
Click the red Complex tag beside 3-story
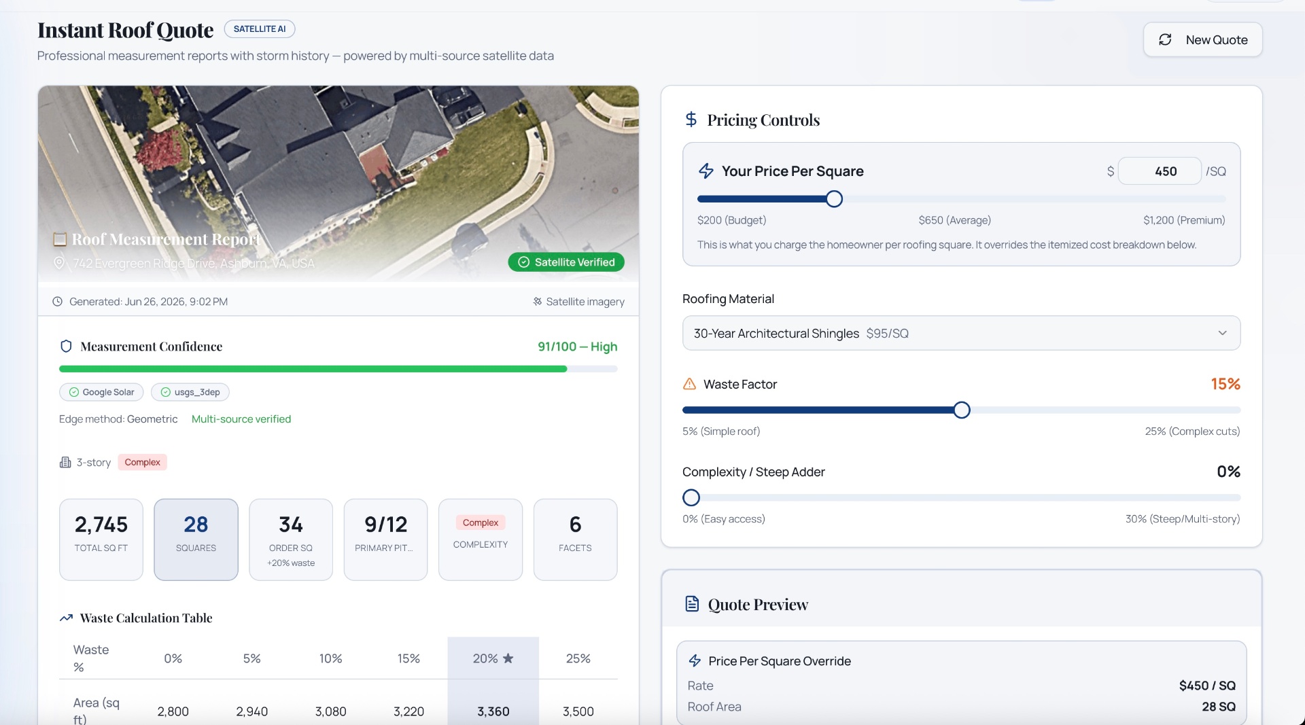(142, 462)
